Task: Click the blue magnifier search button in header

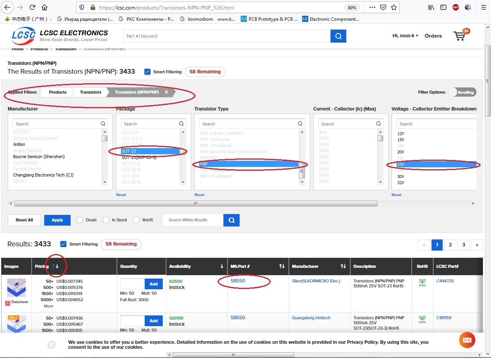Action: (338, 36)
